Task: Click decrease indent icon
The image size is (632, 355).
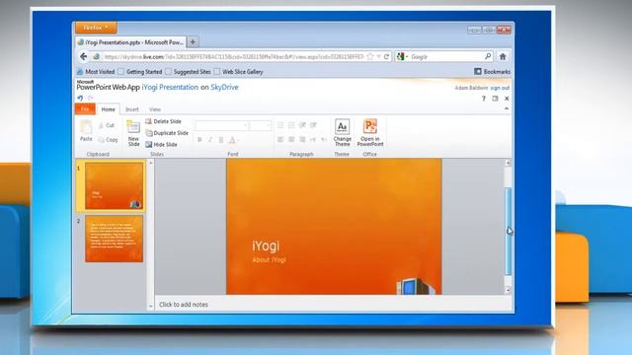Action: click(302, 125)
